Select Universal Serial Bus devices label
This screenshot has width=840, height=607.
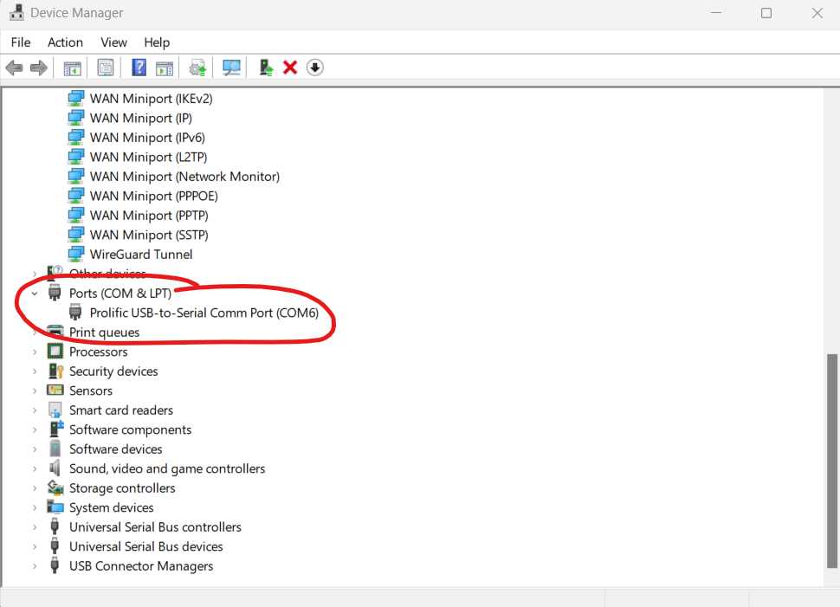click(145, 546)
